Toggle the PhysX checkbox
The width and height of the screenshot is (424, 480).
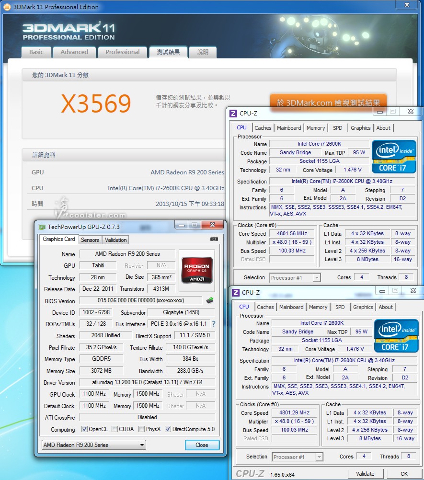pyautogui.click(x=142, y=429)
